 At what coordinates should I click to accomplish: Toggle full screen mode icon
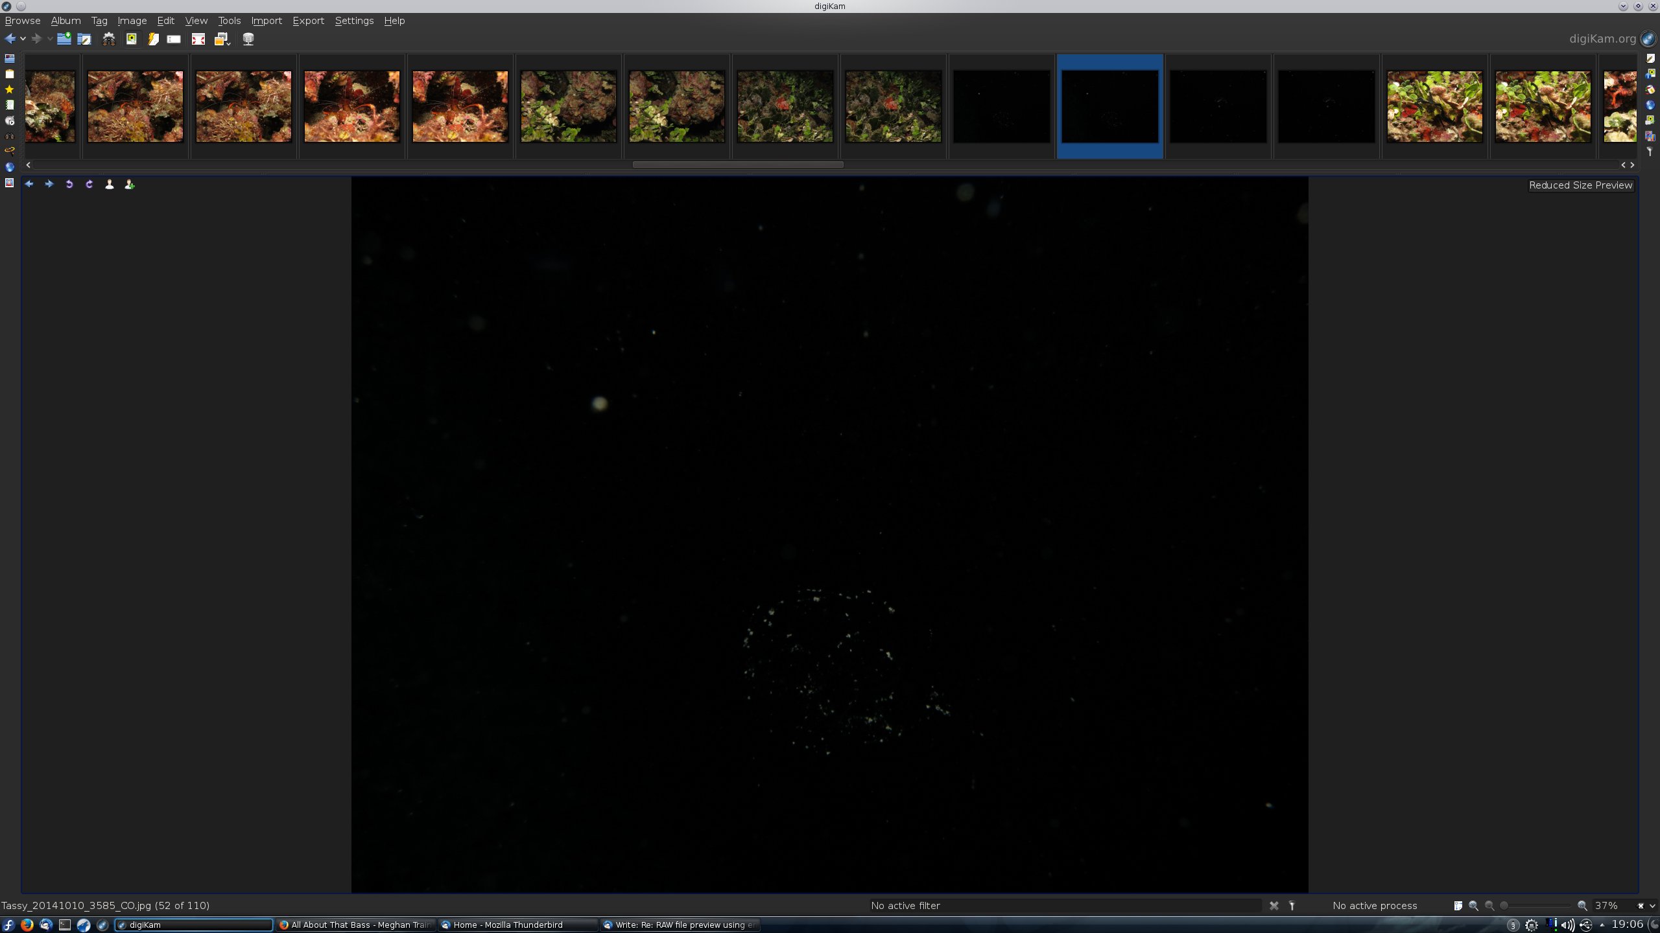tap(198, 39)
